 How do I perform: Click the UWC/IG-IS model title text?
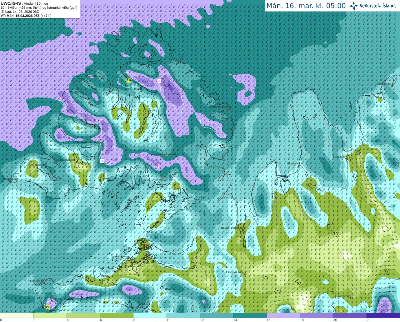click(11, 3)
